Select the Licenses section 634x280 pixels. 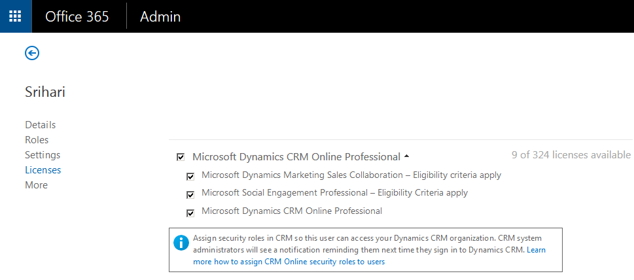[x=43, y=170]
